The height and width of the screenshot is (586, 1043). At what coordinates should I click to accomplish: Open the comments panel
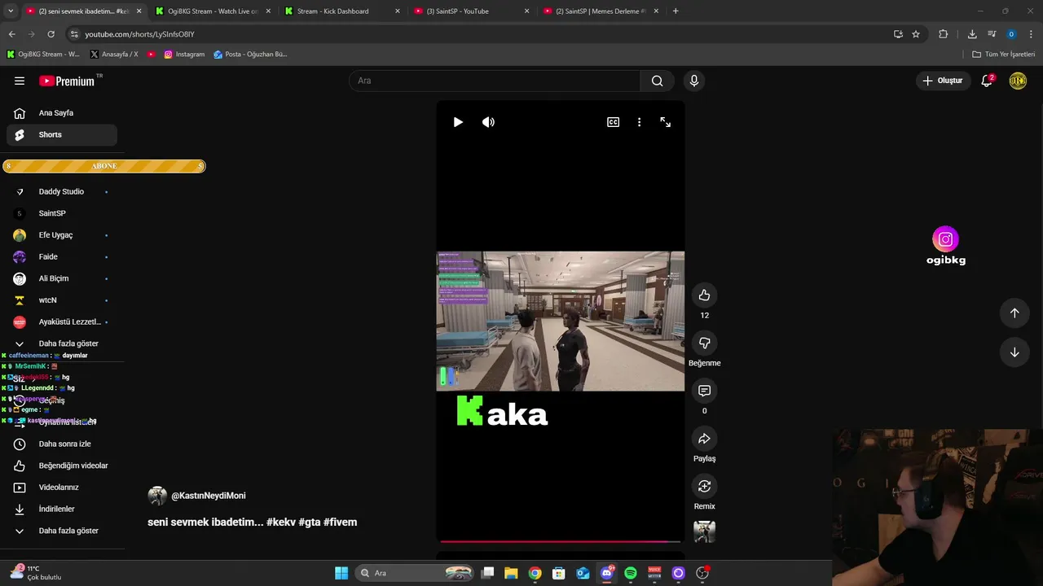(x=705, y=391)
